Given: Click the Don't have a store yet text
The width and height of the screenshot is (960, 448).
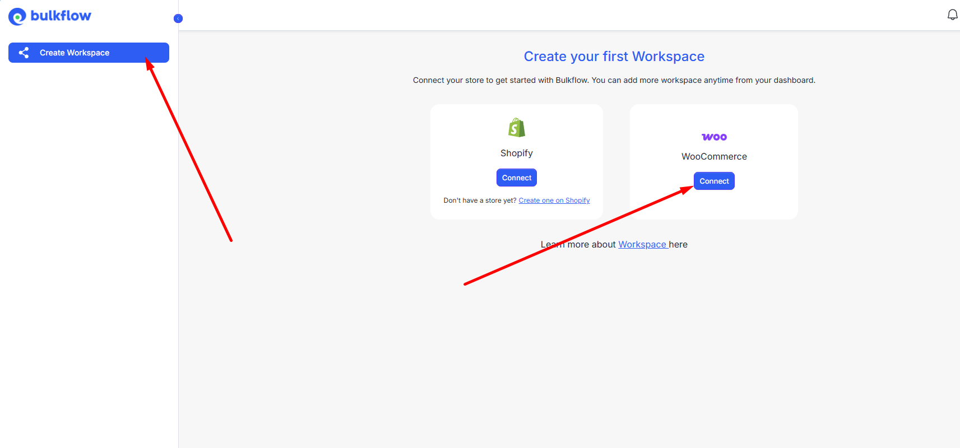Looking at the screenshot, I should [480, 200].
